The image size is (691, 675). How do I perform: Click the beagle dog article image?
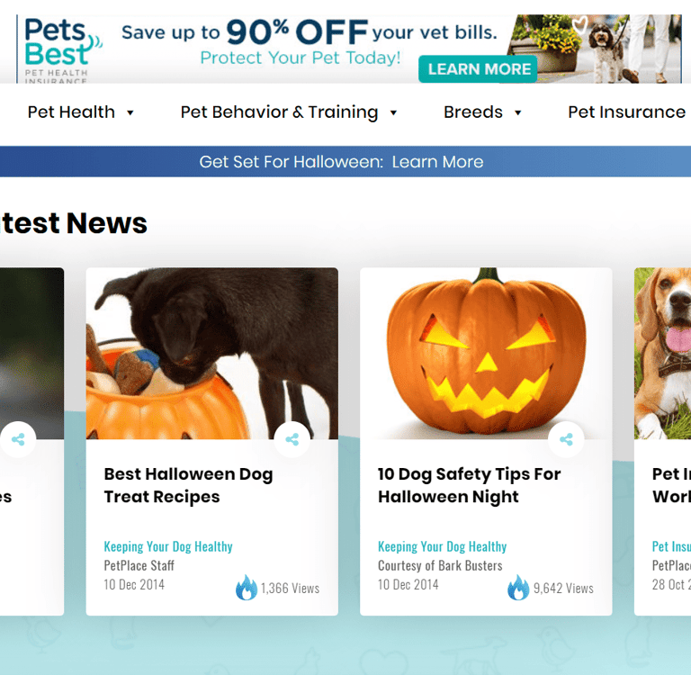662,353
